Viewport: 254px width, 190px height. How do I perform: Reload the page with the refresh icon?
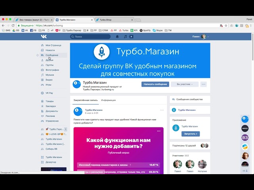[13, 25]
